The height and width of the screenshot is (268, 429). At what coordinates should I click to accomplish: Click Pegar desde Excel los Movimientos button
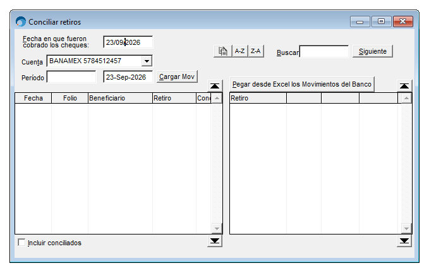coord(302,84)
